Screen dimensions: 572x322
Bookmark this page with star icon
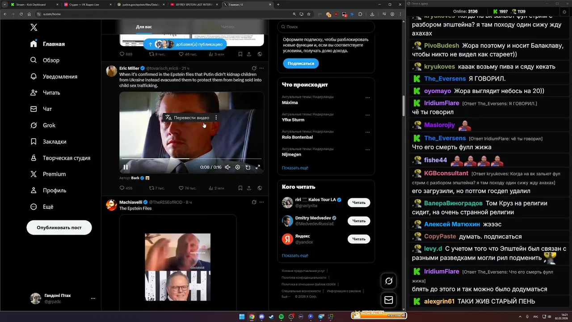point(309,14)
